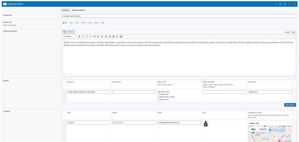This screenshot has width=299, height=142.
Task: Click the Add Media button
Action: (68, 32)
